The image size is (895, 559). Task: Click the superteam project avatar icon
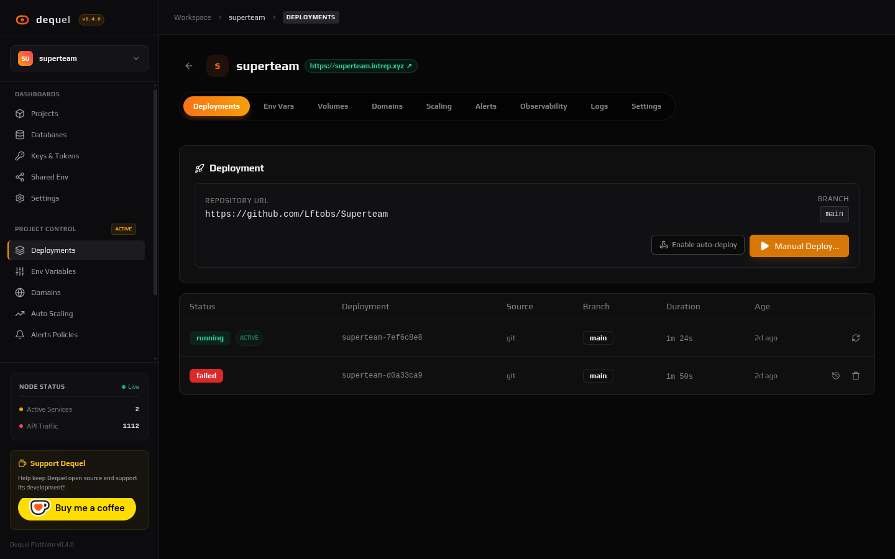(x=218, y=66)
